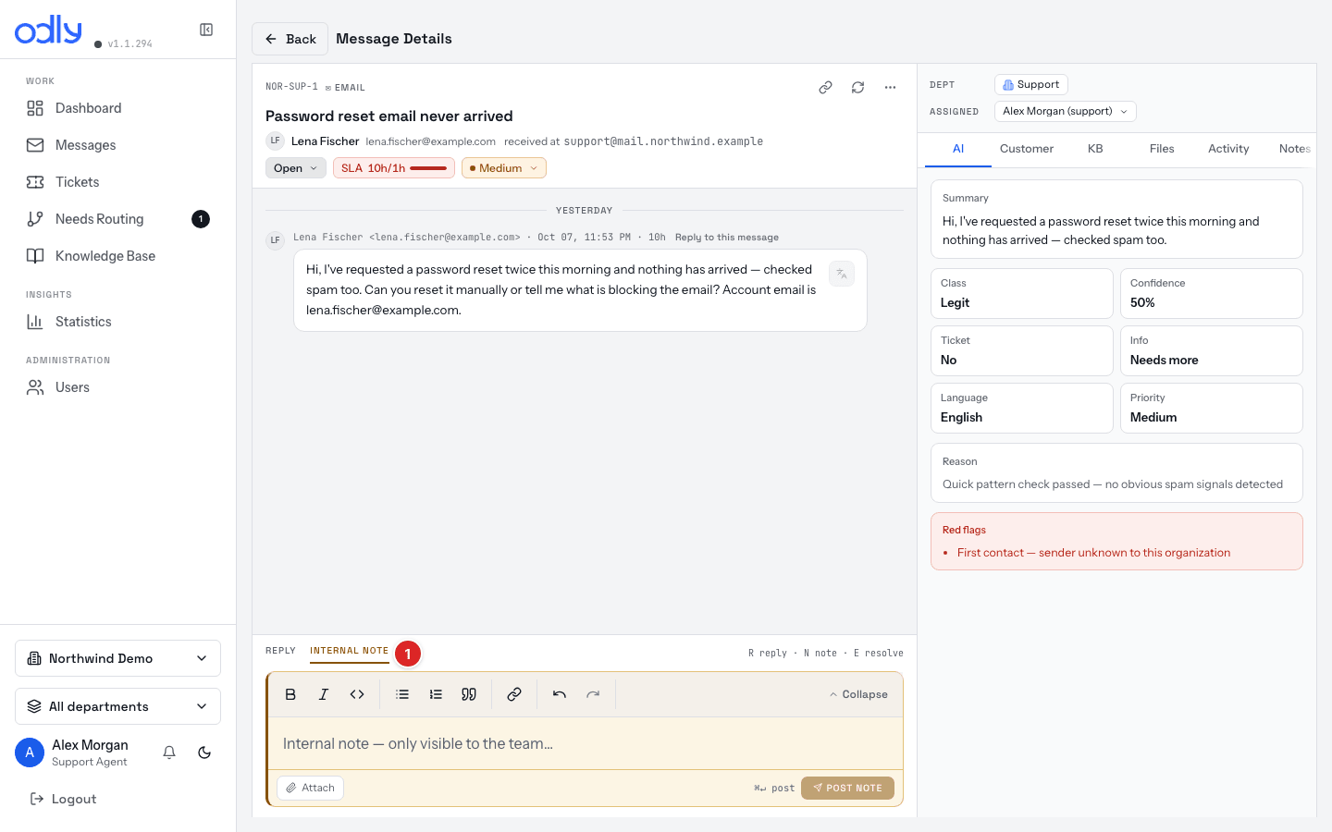Open the Knowledge Base section
Viewport: 1332px width, 832px height.
(117, 256)
